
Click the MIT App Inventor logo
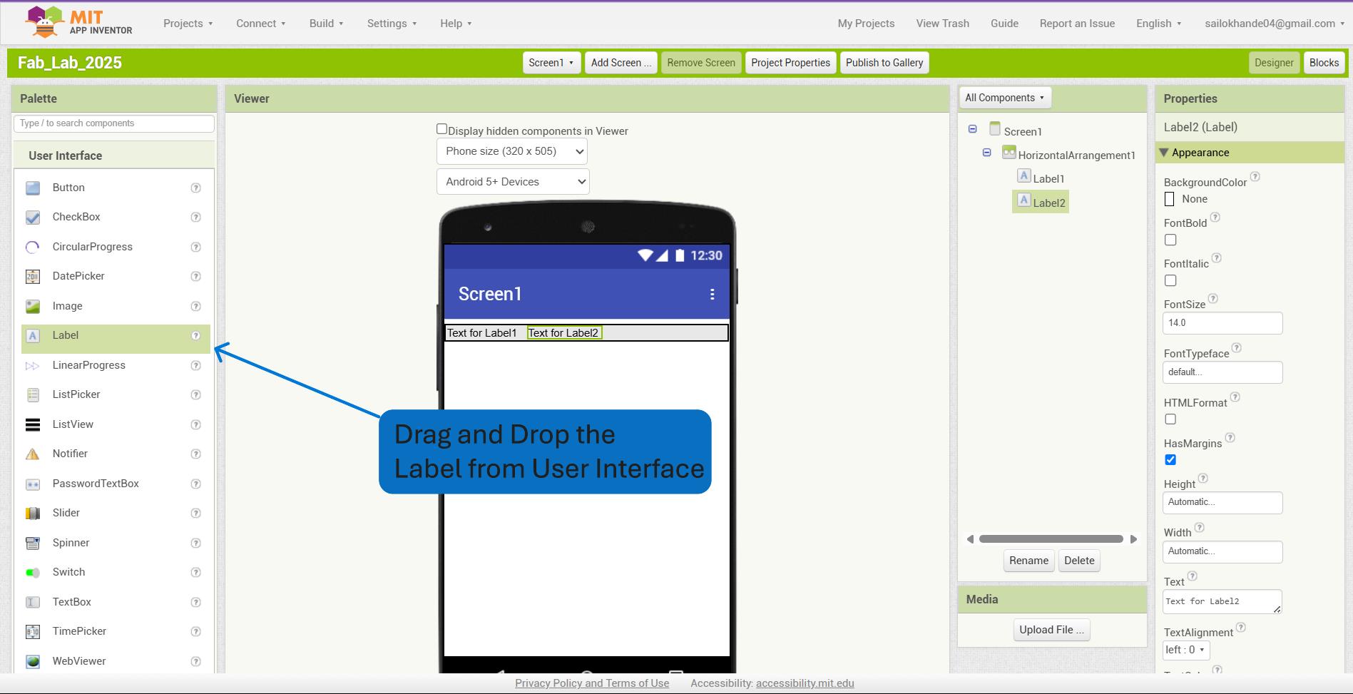pyautogui.click(x=78, y=22)
